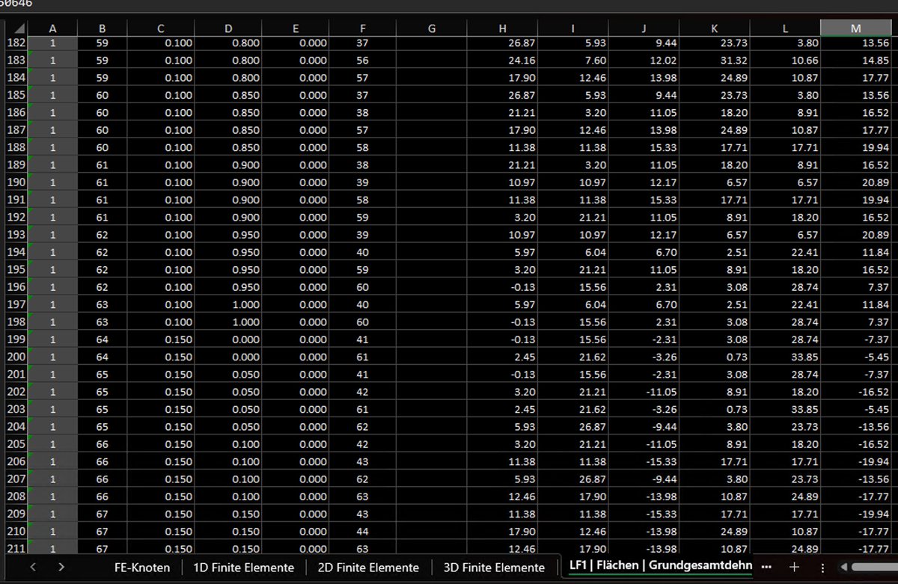Open the vertical three-dot sheet options

click(822, 568)
